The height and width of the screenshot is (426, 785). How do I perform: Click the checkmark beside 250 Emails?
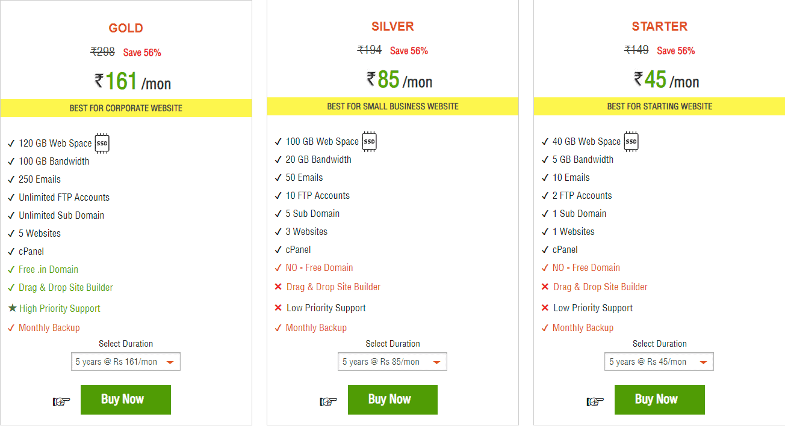tap(11, 179)
